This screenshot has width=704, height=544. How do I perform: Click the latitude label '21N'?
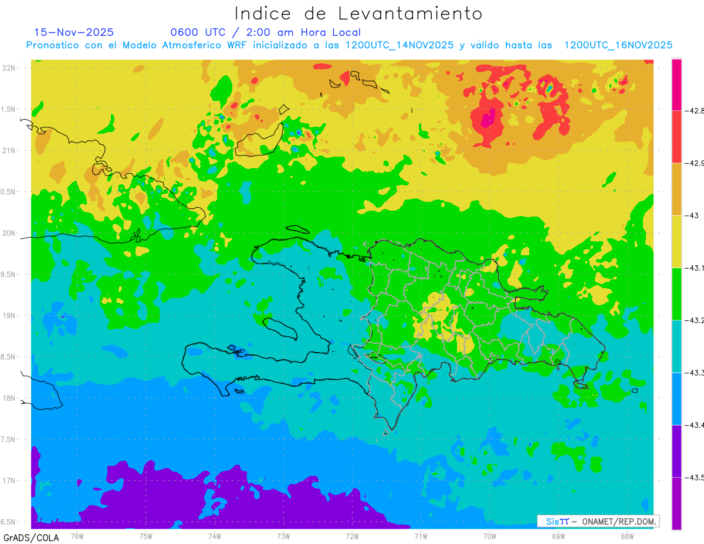tap(10, 150)
